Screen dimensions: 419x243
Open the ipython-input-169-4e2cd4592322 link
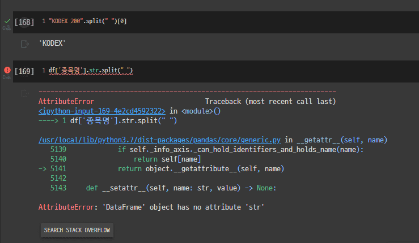tap(102, 111)
